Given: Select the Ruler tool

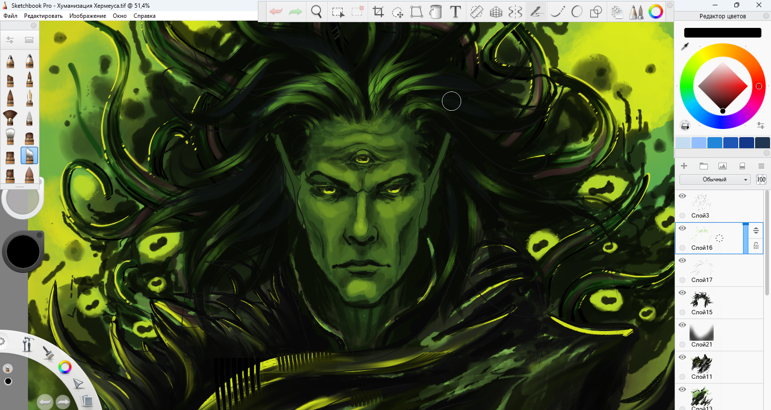Looking at the screenshot, I should point(476,12).
